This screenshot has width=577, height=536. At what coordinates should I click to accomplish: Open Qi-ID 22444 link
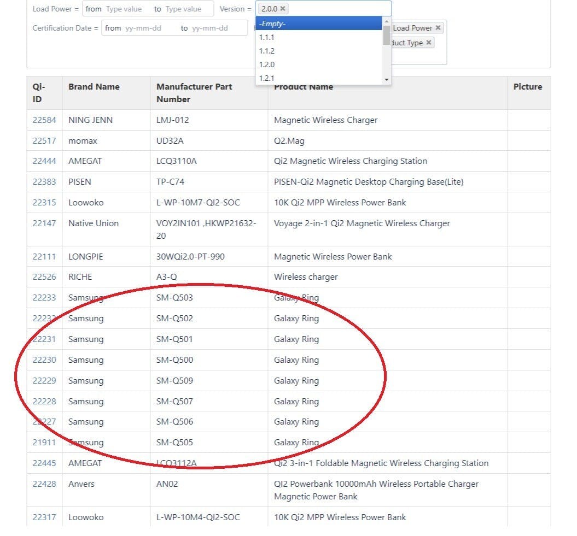coord(44,161)
